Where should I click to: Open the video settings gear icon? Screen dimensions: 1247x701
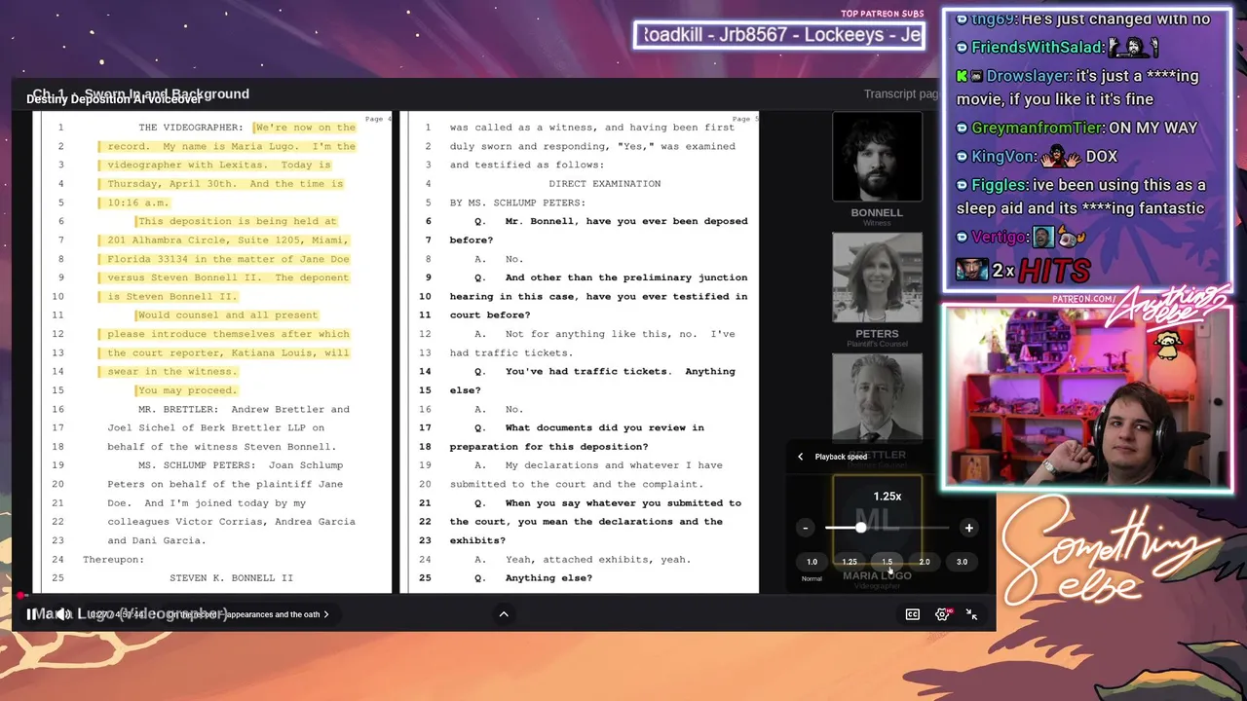pyautogui.click(x=942, y=614)
